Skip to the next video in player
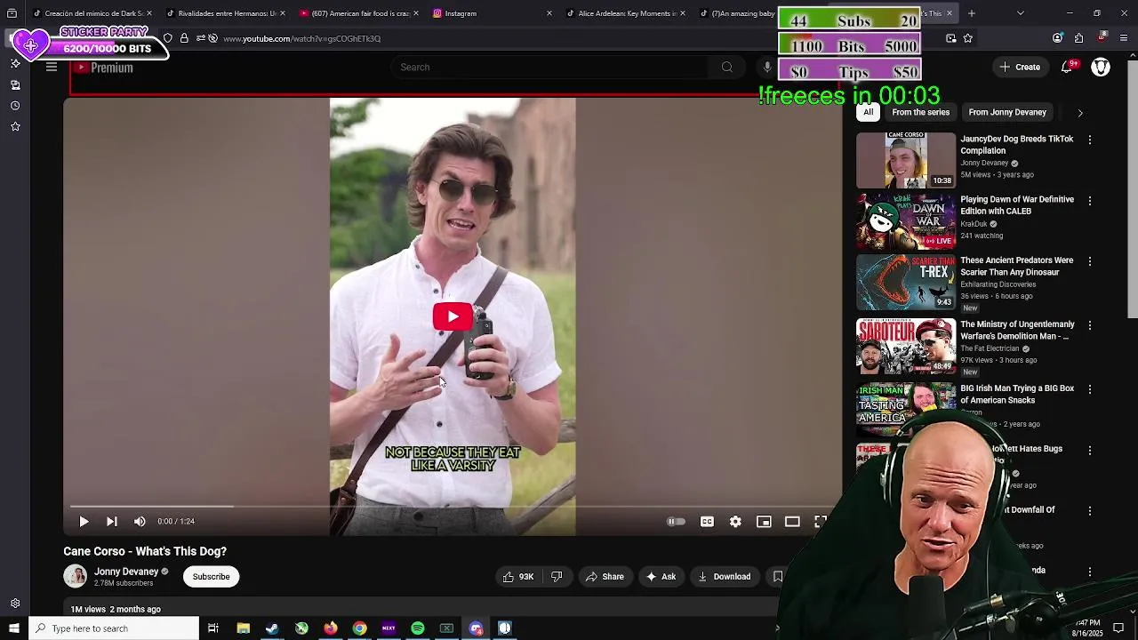The width and height of the screenshot is (1138, 640). point(112,522)
